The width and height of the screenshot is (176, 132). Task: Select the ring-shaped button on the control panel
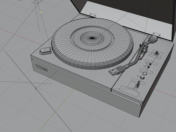coord(145,74)
